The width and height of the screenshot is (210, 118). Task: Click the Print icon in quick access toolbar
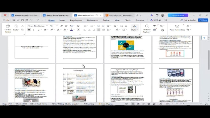(x=22, y=20)
